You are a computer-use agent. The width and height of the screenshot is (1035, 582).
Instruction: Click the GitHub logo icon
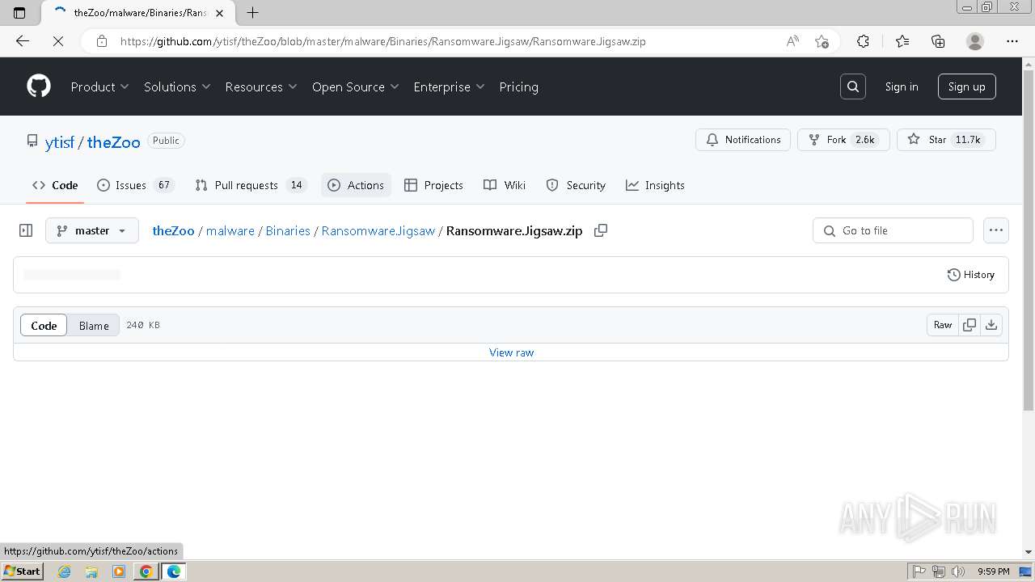coord(39,86)
